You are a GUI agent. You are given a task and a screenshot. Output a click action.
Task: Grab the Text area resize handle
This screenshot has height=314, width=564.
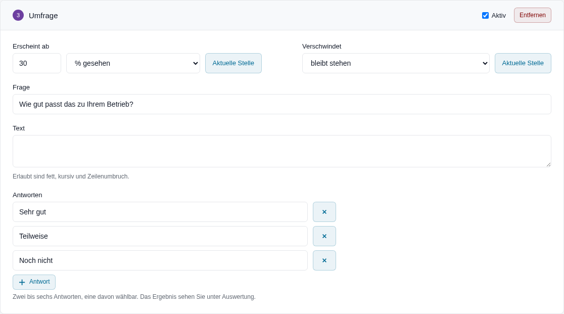548,164
